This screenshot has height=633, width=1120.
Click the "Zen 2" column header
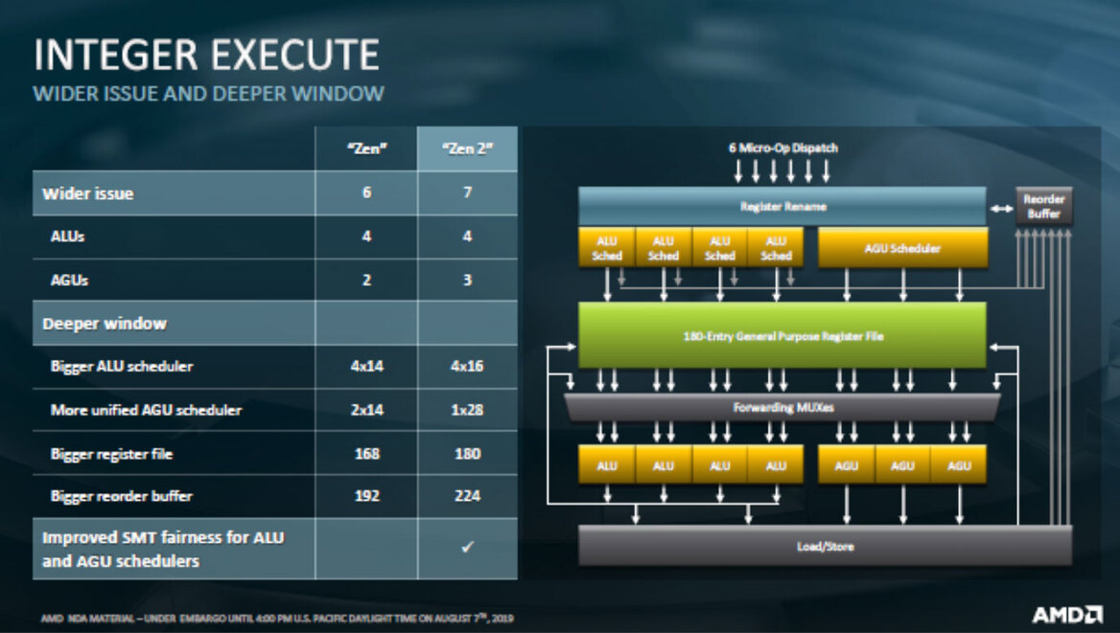(467, 149)
